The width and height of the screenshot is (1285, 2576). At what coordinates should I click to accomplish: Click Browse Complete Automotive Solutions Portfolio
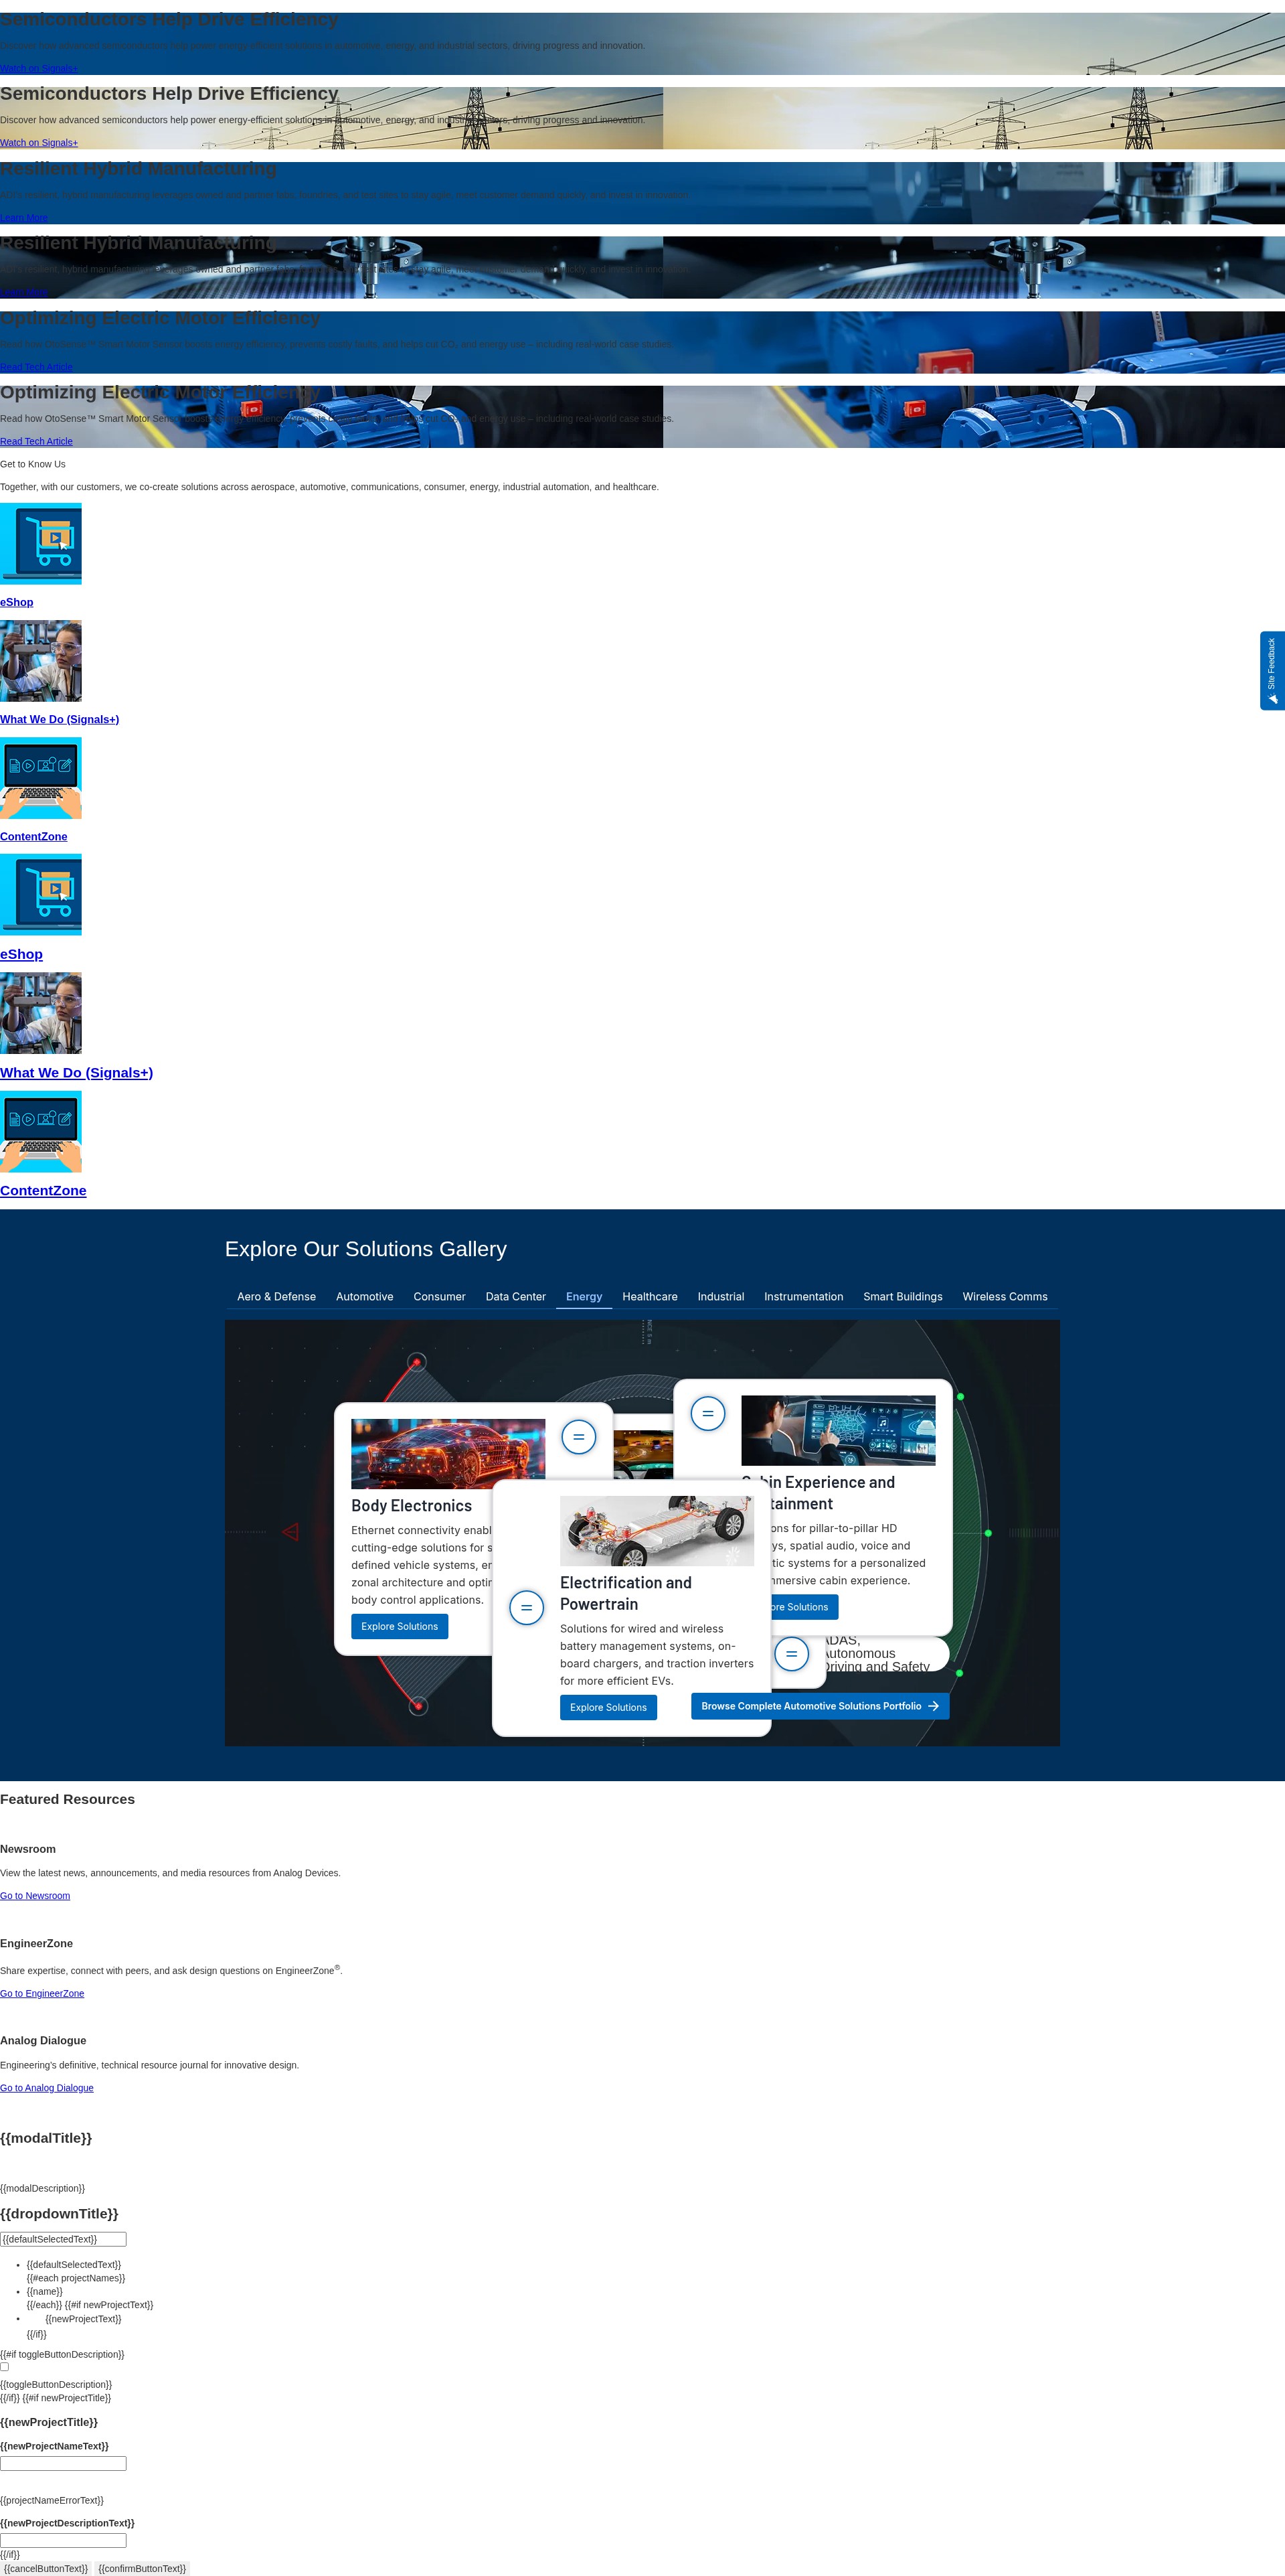coord(821,1706)
